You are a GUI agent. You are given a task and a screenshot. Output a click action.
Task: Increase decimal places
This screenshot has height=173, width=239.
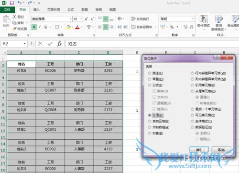click(x=185, y=27)
